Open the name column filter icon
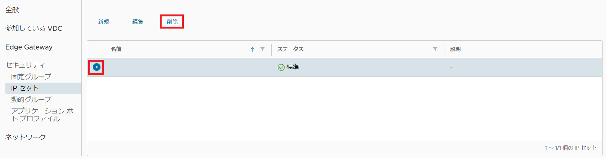This screenshot has height=158, width=606. pos(262,49)
